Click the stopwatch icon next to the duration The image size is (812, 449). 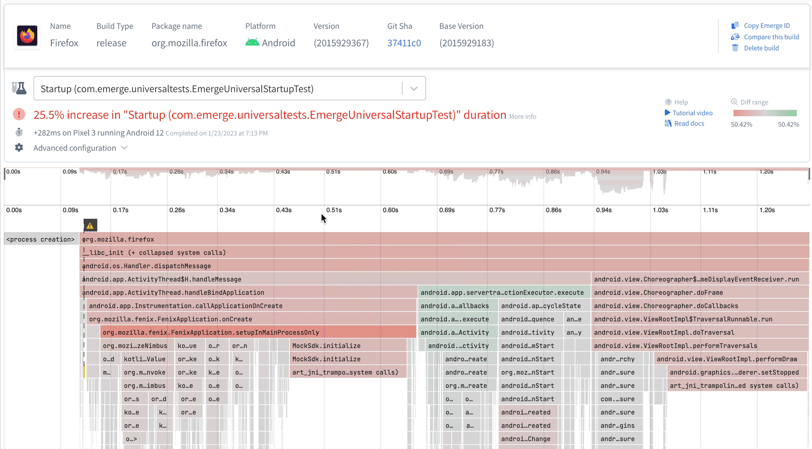coord(19,132)
